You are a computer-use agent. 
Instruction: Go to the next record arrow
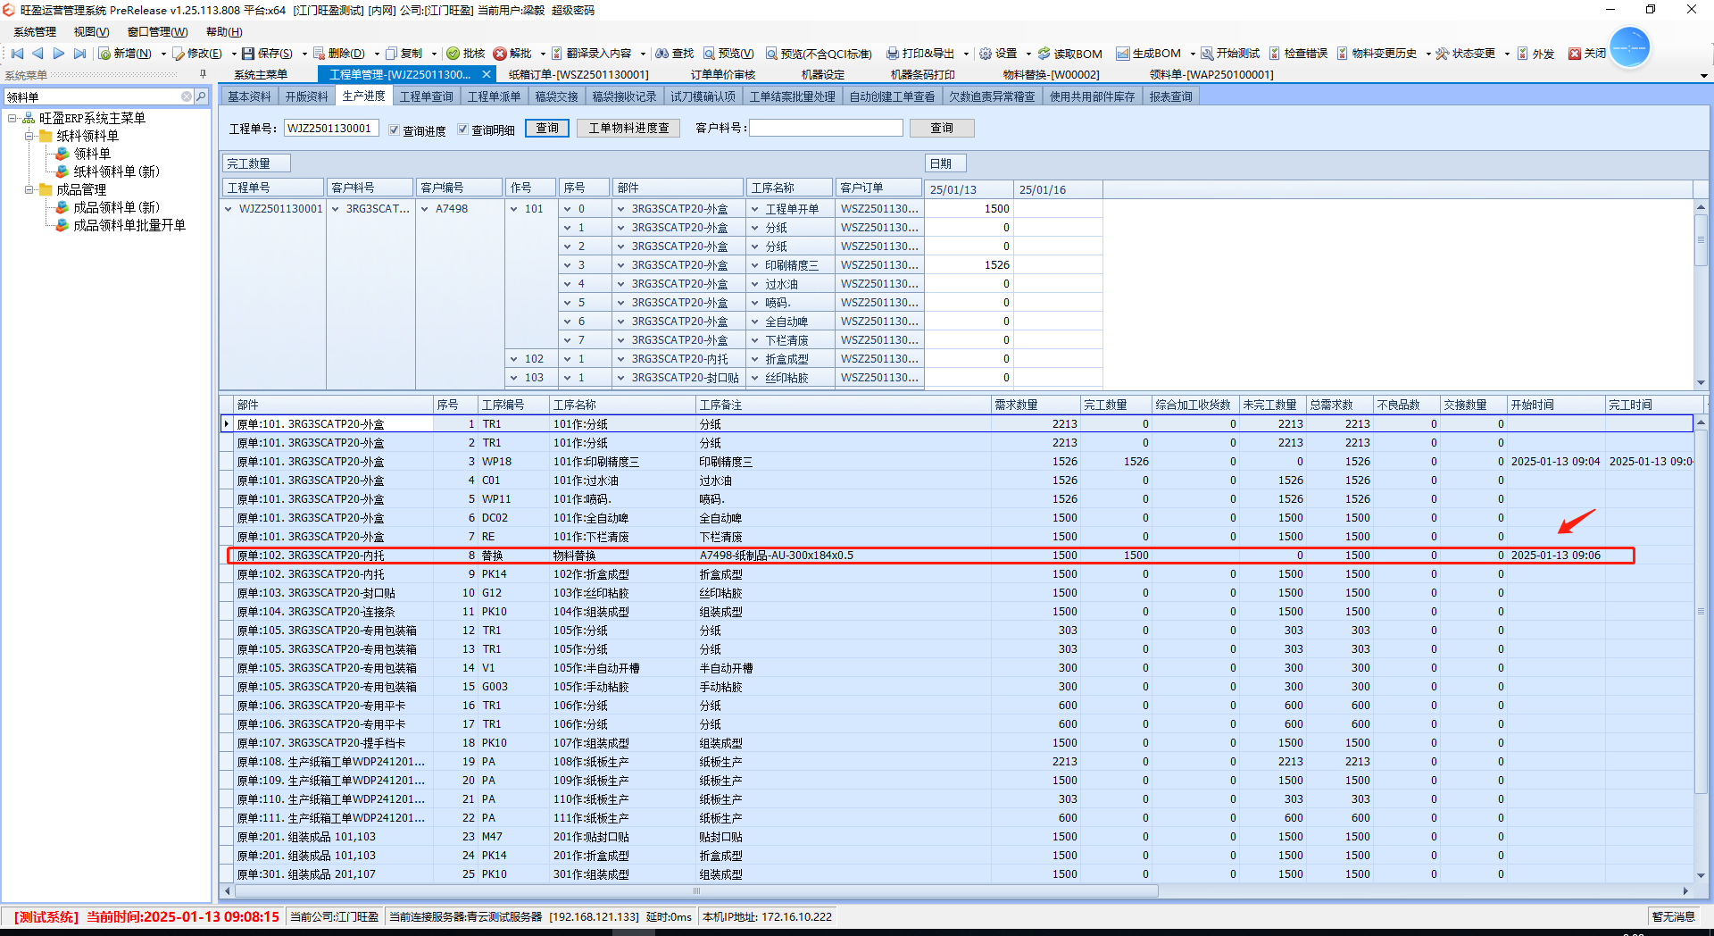click(59, 54)
